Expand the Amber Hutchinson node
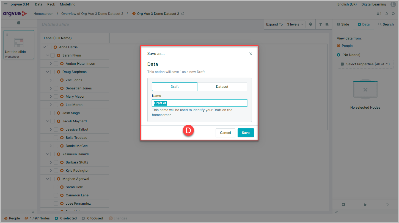The width and height of the screenshot is (399, 223). pyautogui.click(x=51, y=64)
